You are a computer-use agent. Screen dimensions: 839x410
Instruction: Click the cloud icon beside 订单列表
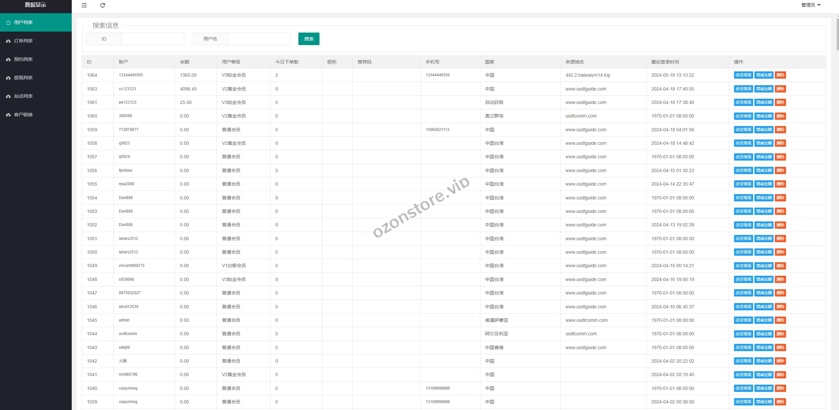point(9,41)
